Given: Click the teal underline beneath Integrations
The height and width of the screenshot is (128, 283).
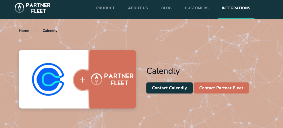Looking at the screenshot, I should point(236,18).
